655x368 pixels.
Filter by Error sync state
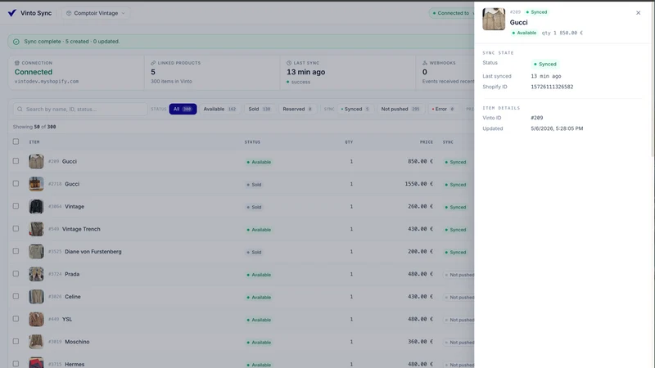click(x=443, y=109)
